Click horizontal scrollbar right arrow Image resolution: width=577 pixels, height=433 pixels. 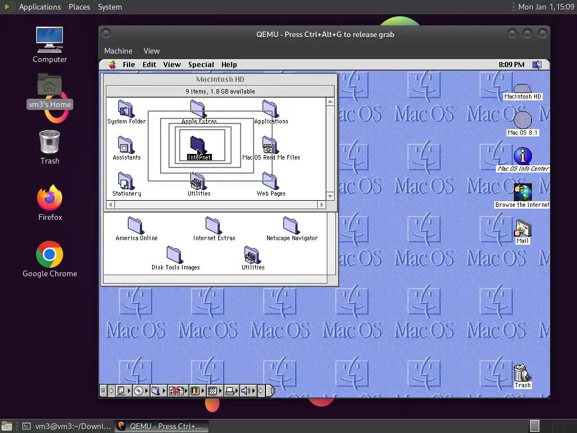click(x=322, y=204)
